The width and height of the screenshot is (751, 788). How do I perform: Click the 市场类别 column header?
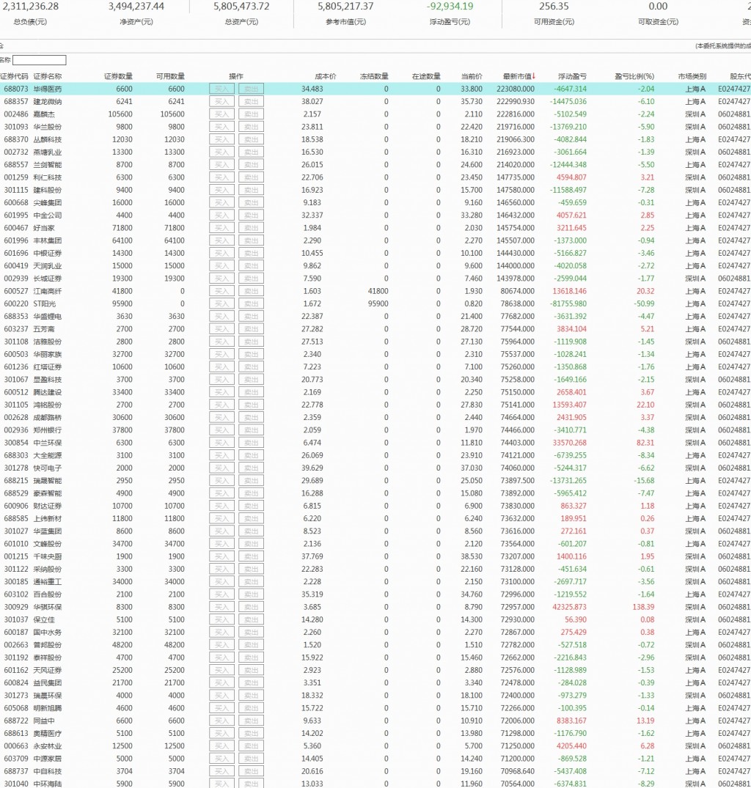click(692, 76)
